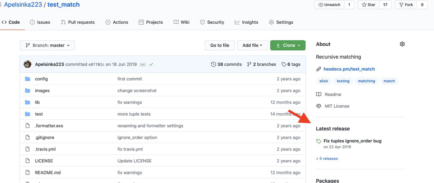Click the link icon beside hexdocs.pm
Viewport: 434px width, 183px height.
point(318,69)
